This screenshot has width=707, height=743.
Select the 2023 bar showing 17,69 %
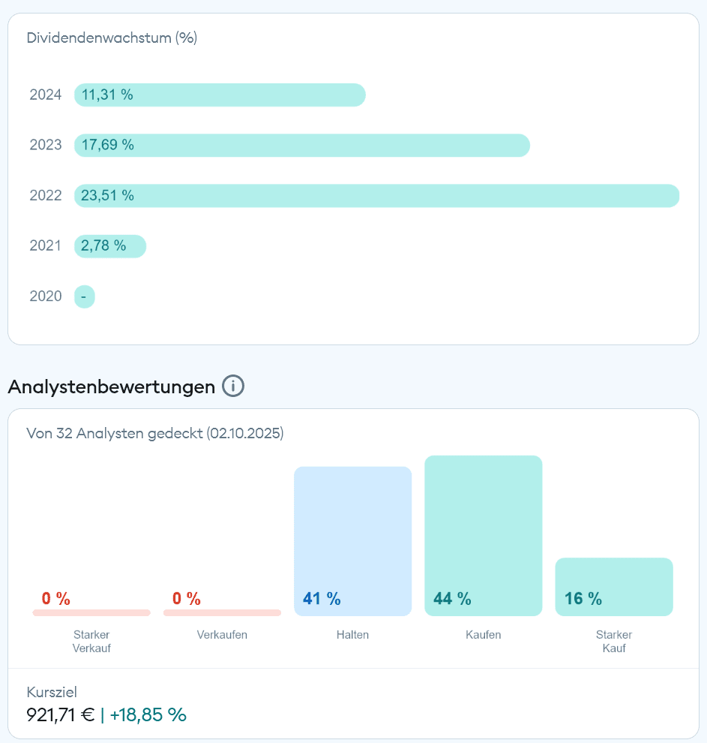(x=301, y=146)
